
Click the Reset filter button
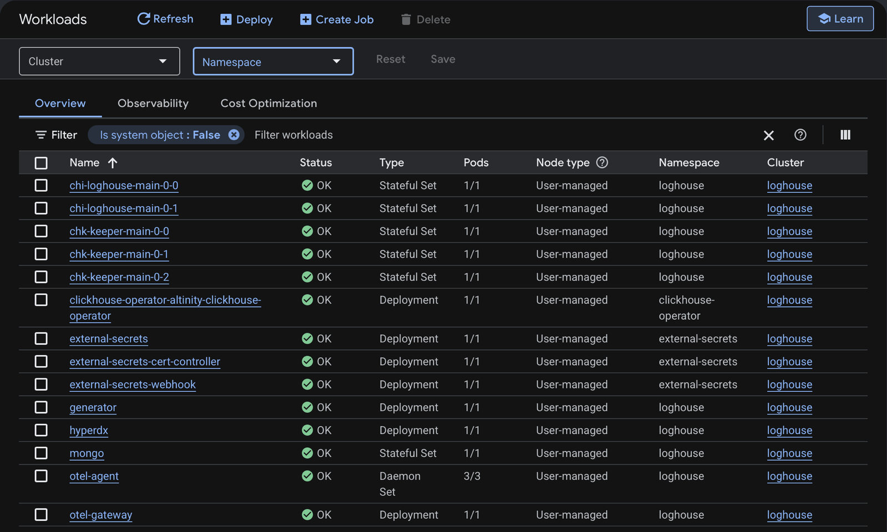pos(390,59)
